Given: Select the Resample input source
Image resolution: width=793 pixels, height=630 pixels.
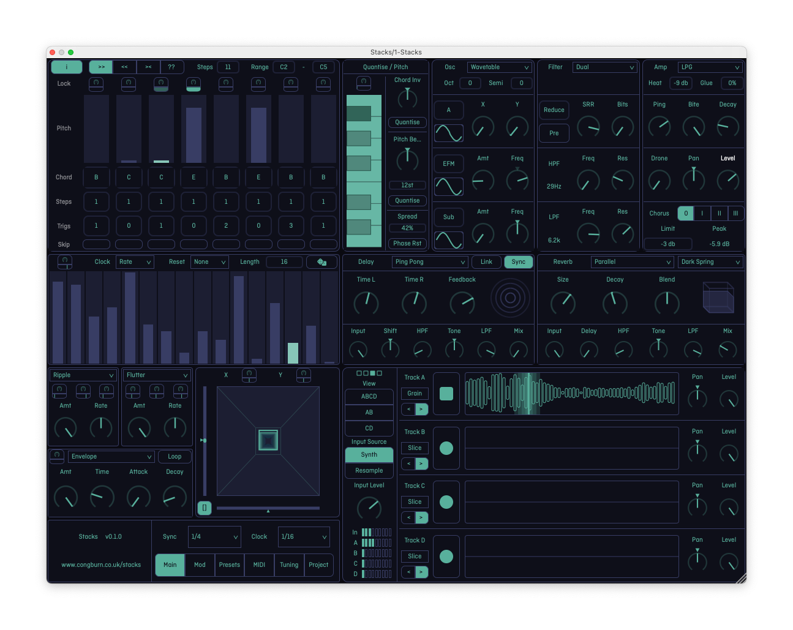Looking at the screenshot, I should click(x=369, y=470).
